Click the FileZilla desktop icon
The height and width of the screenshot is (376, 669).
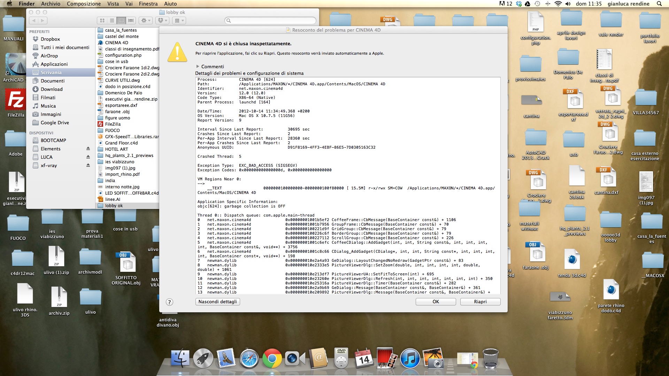coord(16,100)
